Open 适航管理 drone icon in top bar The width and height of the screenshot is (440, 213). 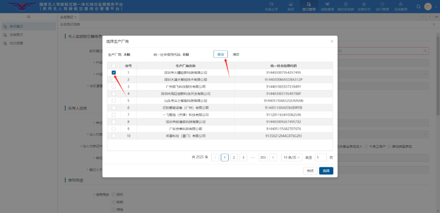[x=327, y=6]
